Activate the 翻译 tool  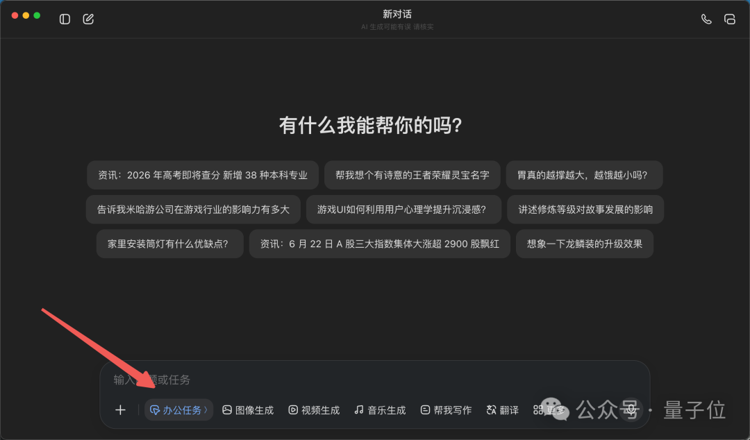click(502, 410)
